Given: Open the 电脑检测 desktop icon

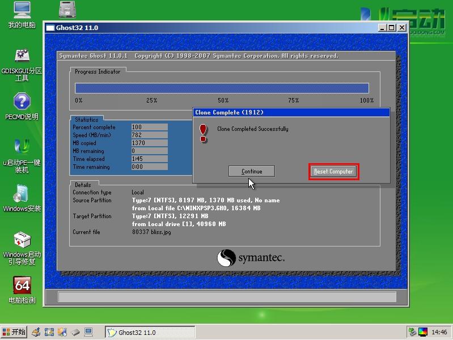Looking at the screenshot, I should 22,286.
